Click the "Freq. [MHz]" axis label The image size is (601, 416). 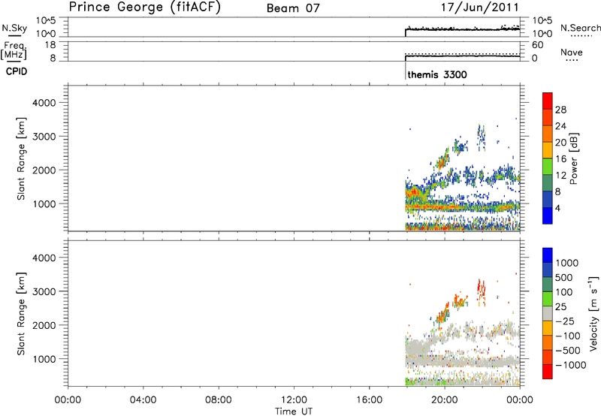(x=14, y=50)
